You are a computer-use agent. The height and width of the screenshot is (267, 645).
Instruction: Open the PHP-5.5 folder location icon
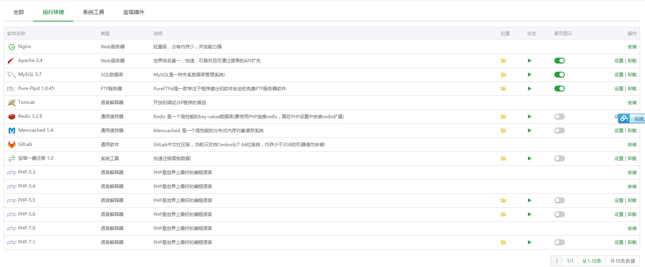(x=503, y=201)
